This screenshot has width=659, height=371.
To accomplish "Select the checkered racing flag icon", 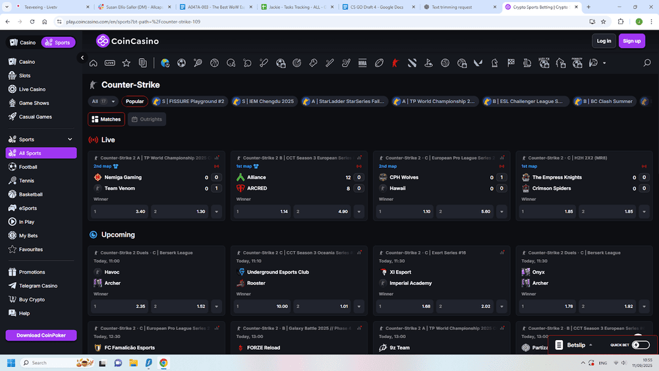I will (511, 63).
